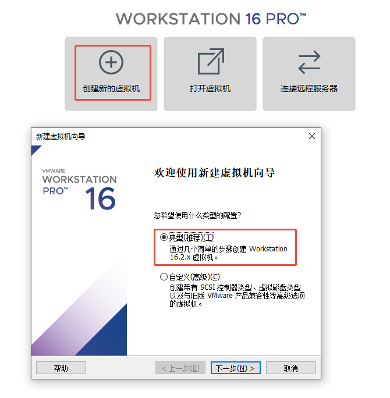Click the 新建虚拟机向导 title bar text
The width and height of the screenshot is (390, 398).
click(x=61, y=137)
